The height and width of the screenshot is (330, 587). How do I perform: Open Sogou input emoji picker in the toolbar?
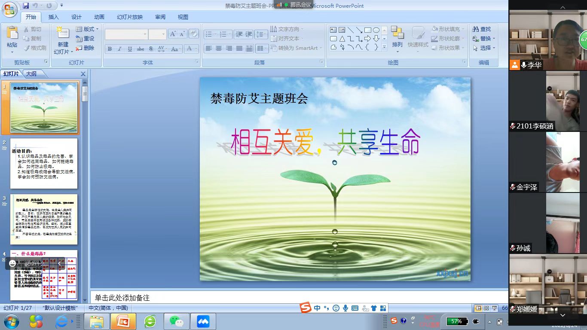click(x=336, y=308)
